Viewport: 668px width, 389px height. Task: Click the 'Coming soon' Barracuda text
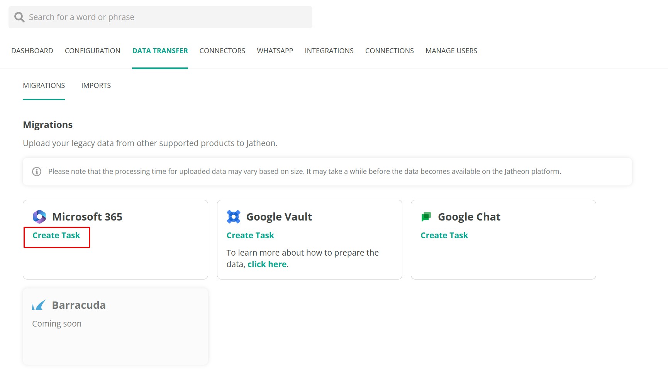click(57, 324)
